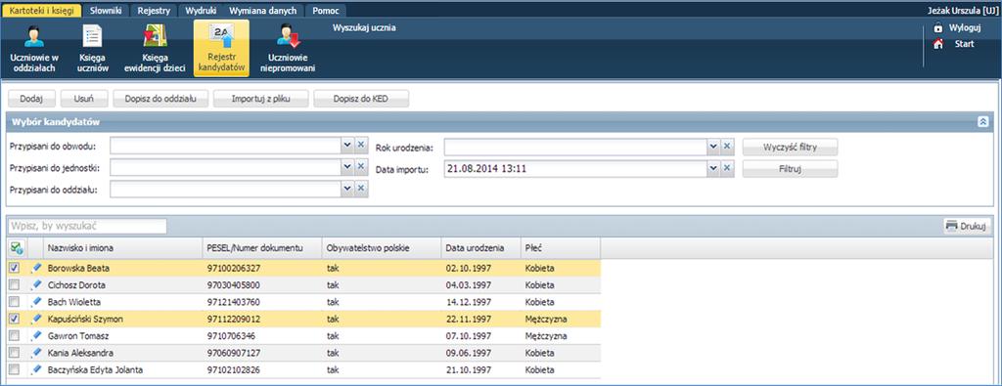1002x386 pixels.
Task: Sort by Data urodzenia column header
Action: click(x=480, y=247)
